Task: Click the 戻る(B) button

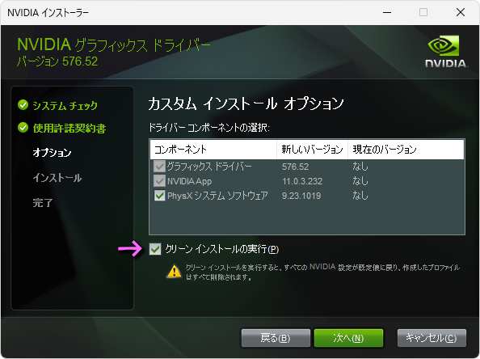Action: 276,338
